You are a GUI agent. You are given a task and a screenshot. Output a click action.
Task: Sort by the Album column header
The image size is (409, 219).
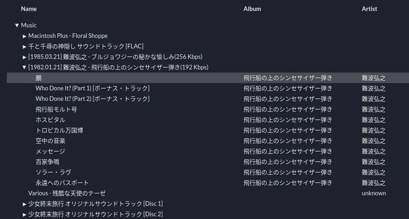coord(252,9)
